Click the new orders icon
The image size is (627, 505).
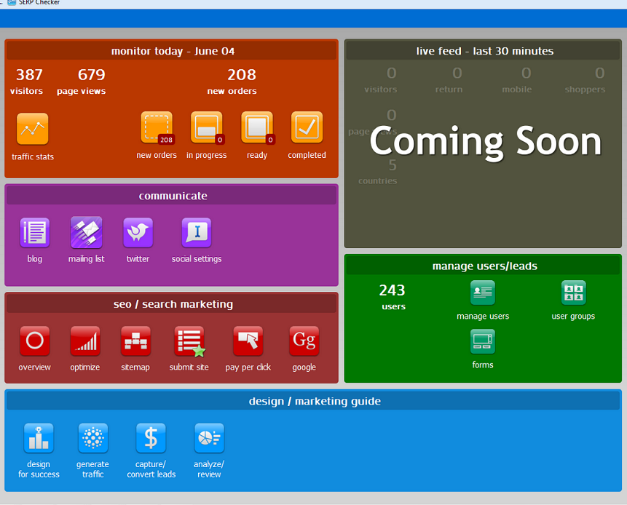click(157, 128)
